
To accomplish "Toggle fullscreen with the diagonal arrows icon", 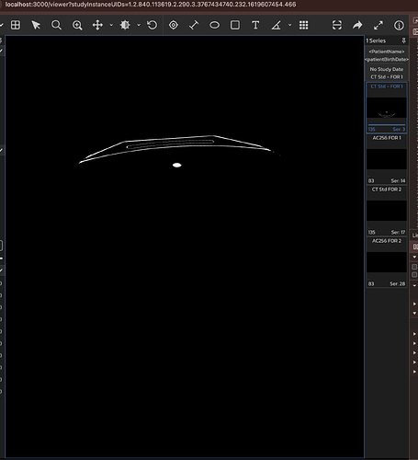I will coord(378,25).
